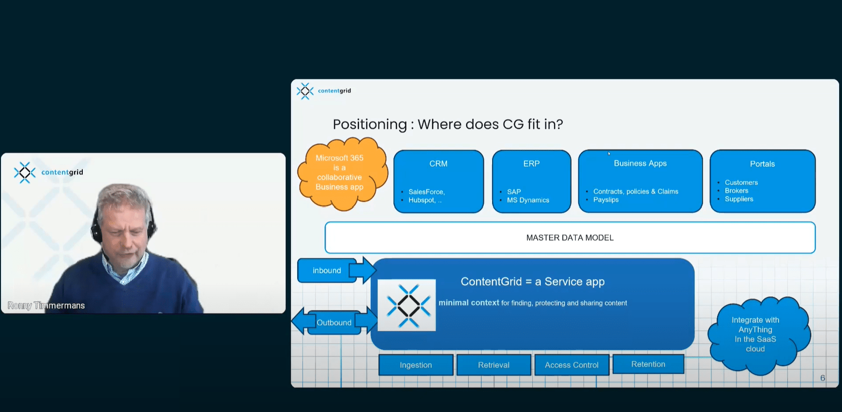Screen dimensions: 842x412
Task: Click the MASTER DATA MODEL bar
Action: (570, 237)
